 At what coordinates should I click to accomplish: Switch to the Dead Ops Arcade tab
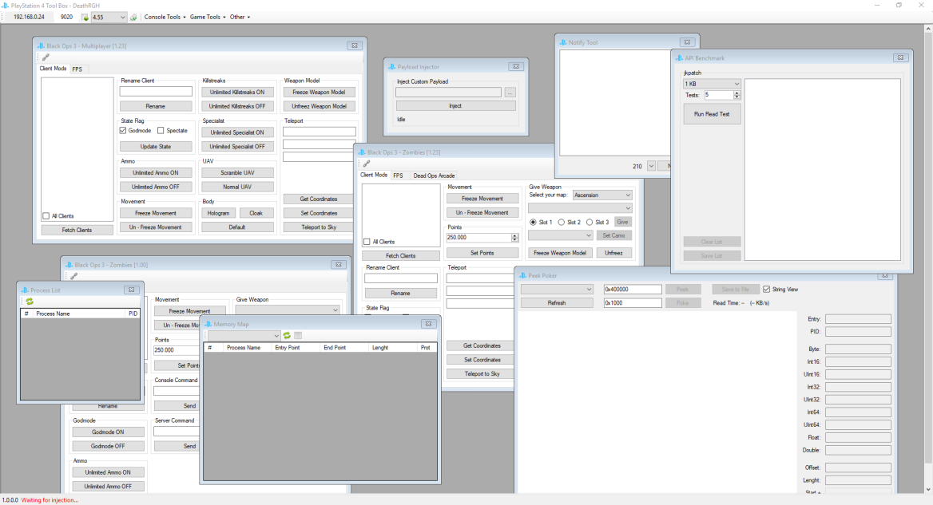[434, 176]
